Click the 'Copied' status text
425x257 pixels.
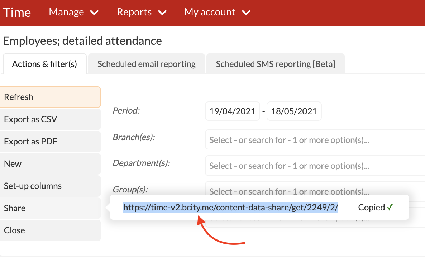point(371,208)
